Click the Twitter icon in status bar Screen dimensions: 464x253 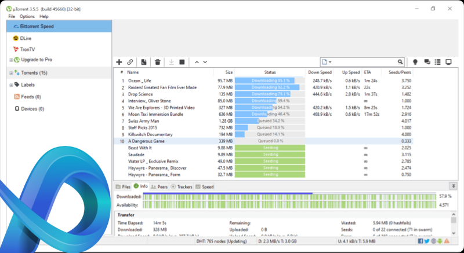click(x=427, y=241)
